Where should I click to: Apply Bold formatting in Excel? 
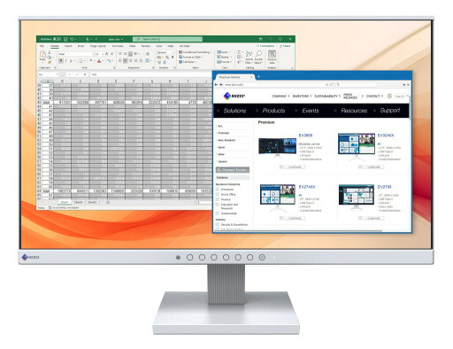[61, 61]
